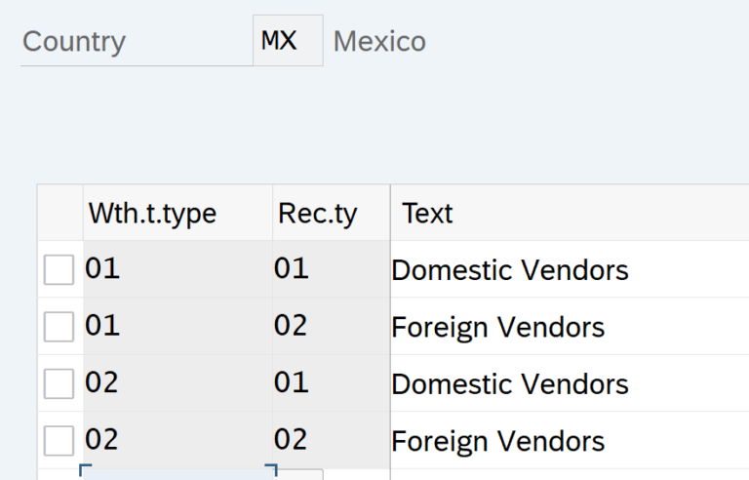This screenshot has height=480, width=749.
Task: Select Rec.ty cell 01 in the third row
Action: click(x=330, y=383)
